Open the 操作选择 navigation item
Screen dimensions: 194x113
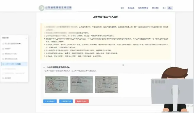[x=131, y=8]
